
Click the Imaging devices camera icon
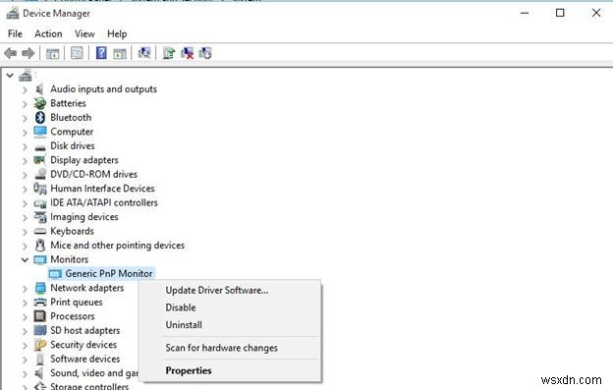[x=40, y=217]
